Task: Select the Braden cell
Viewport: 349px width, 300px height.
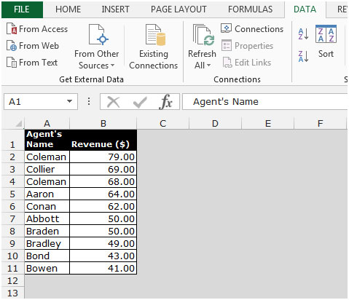Action: click(47, 231)
